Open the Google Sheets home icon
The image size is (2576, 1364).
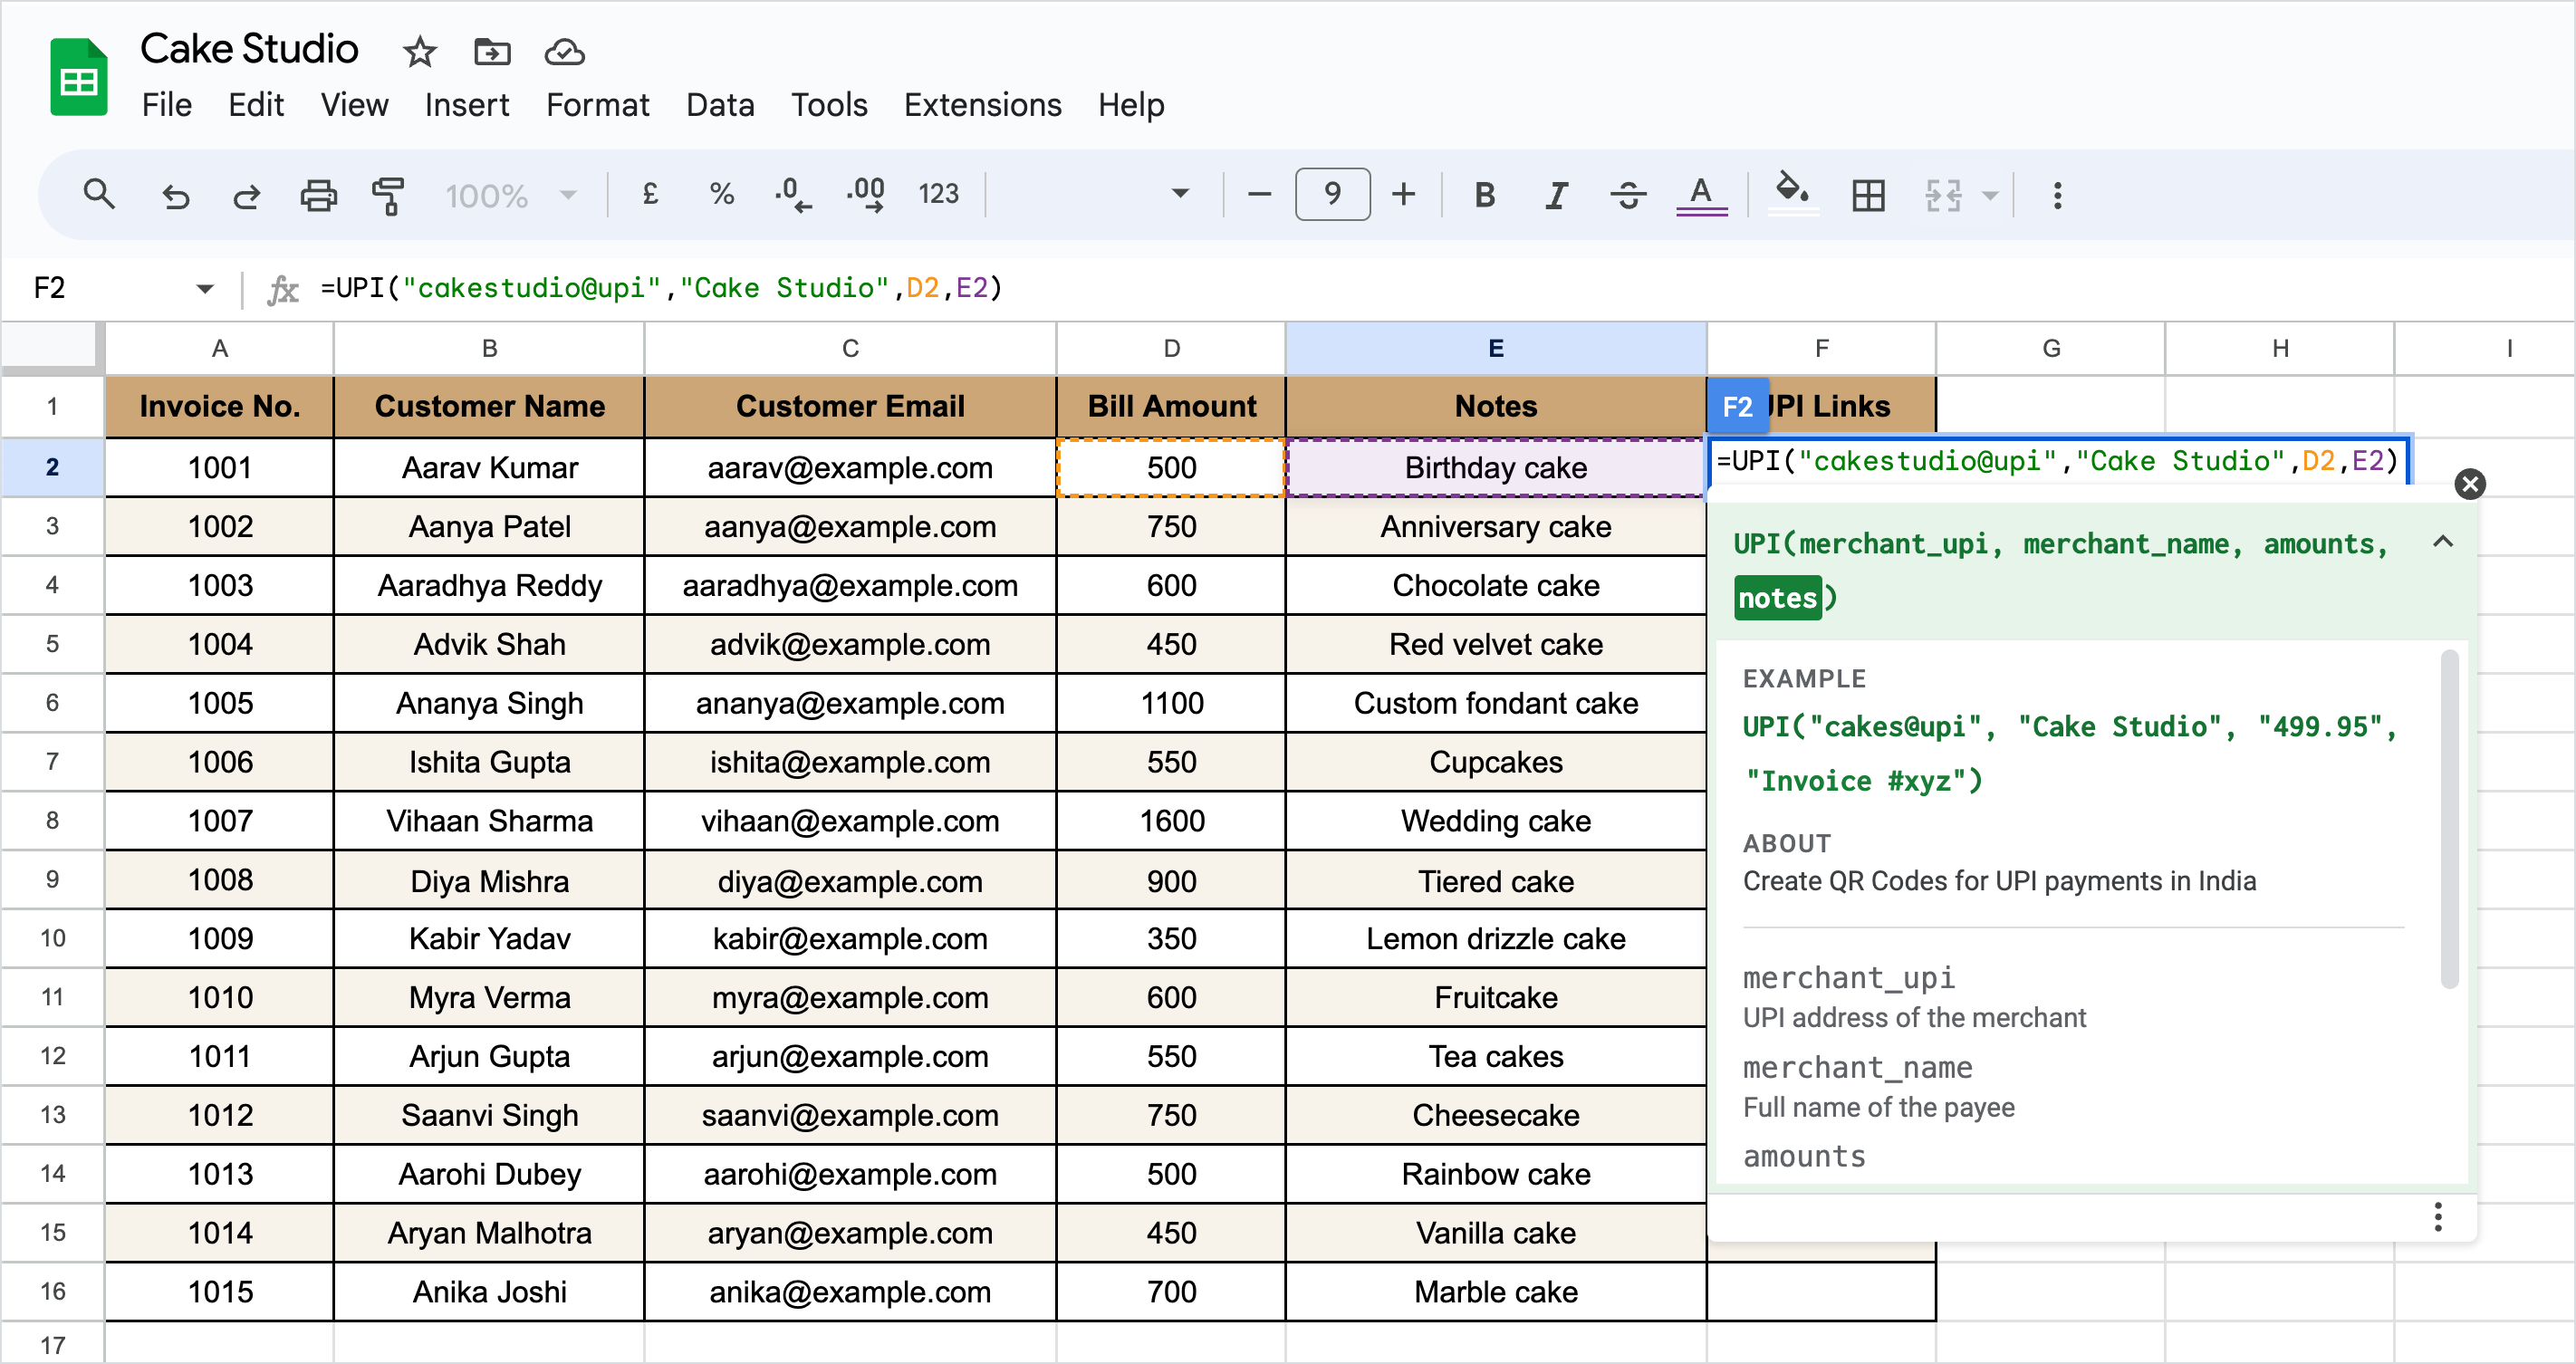78,77
